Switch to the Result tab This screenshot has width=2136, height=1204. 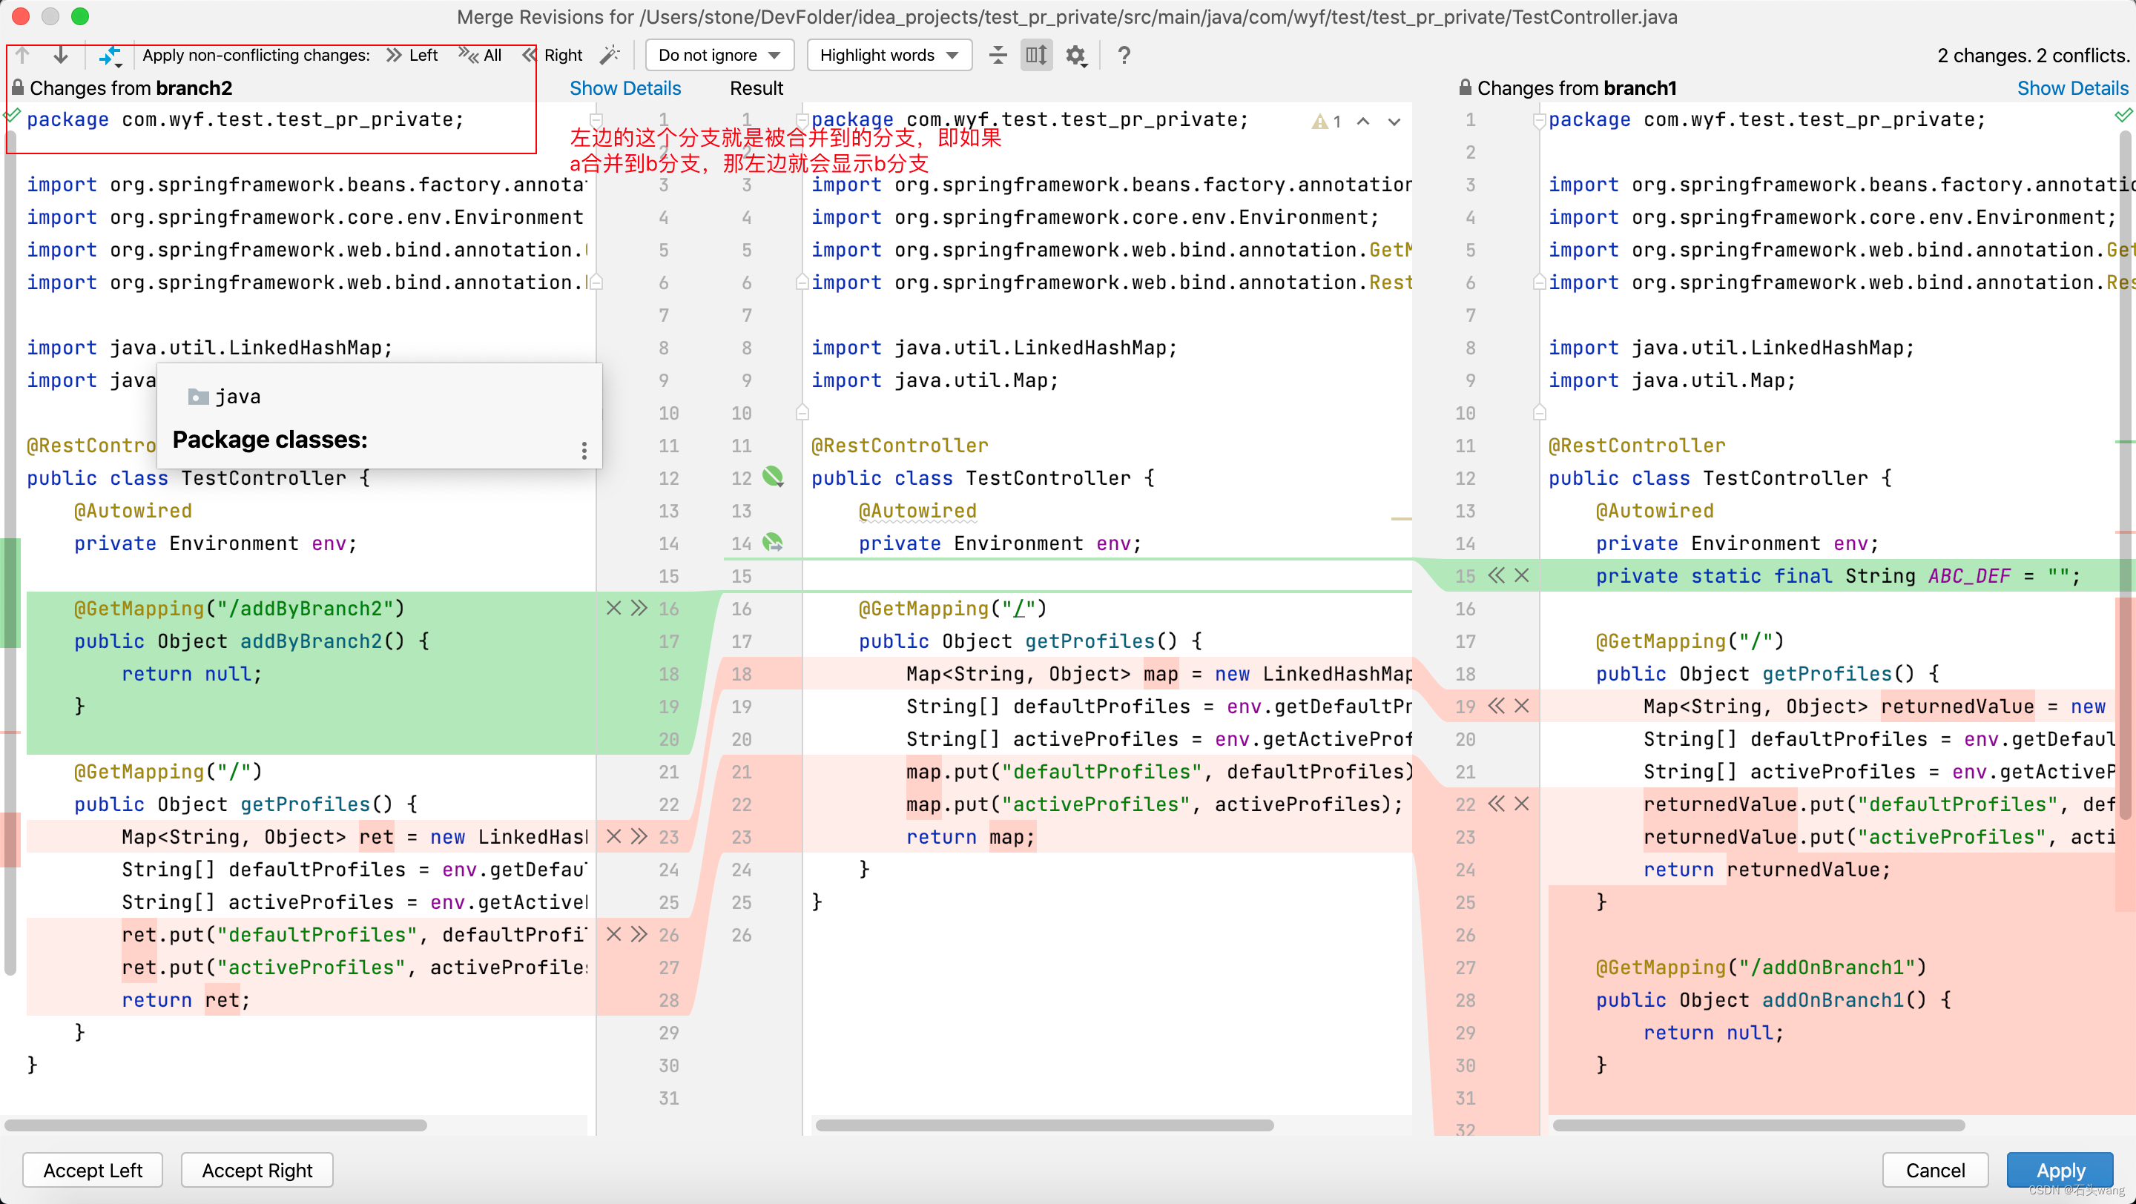coord(757,87)
